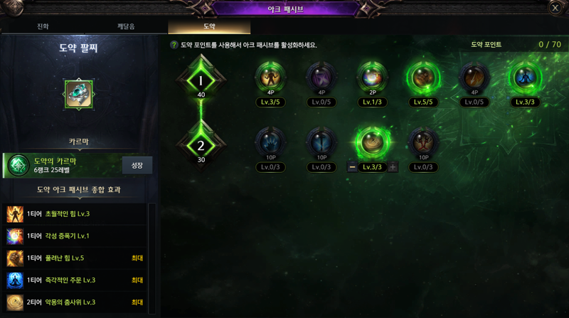Click the green question mark help icon
Image resolution: width=569 pixels, height=318 pixels.
[x=174, y=45]
